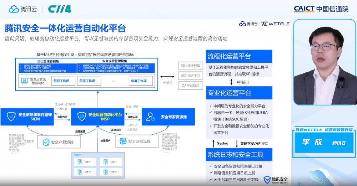
Task: Click the 连接资产 label
Action: (105, 141)
